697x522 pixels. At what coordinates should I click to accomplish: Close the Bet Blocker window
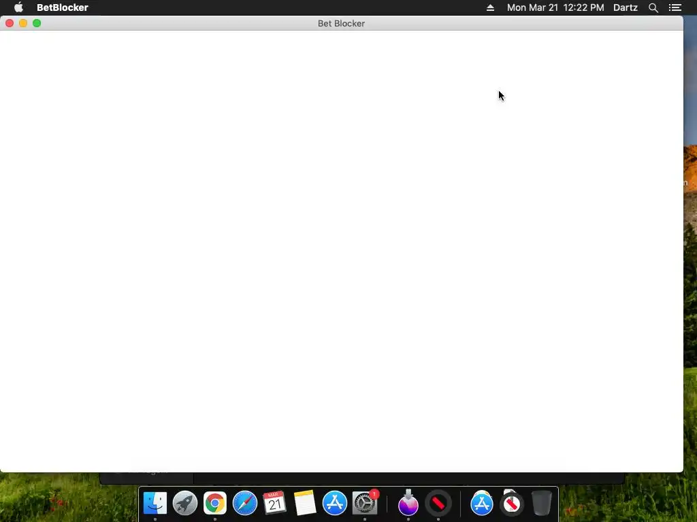(10, 23)
